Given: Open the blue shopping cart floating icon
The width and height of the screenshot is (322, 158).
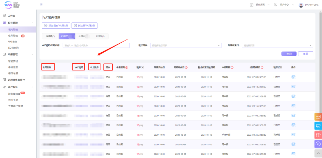Looking at the screenshot, I should coord(318,126).
